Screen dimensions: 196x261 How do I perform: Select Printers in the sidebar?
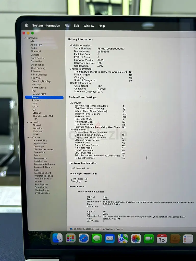[x=36, y=100]
